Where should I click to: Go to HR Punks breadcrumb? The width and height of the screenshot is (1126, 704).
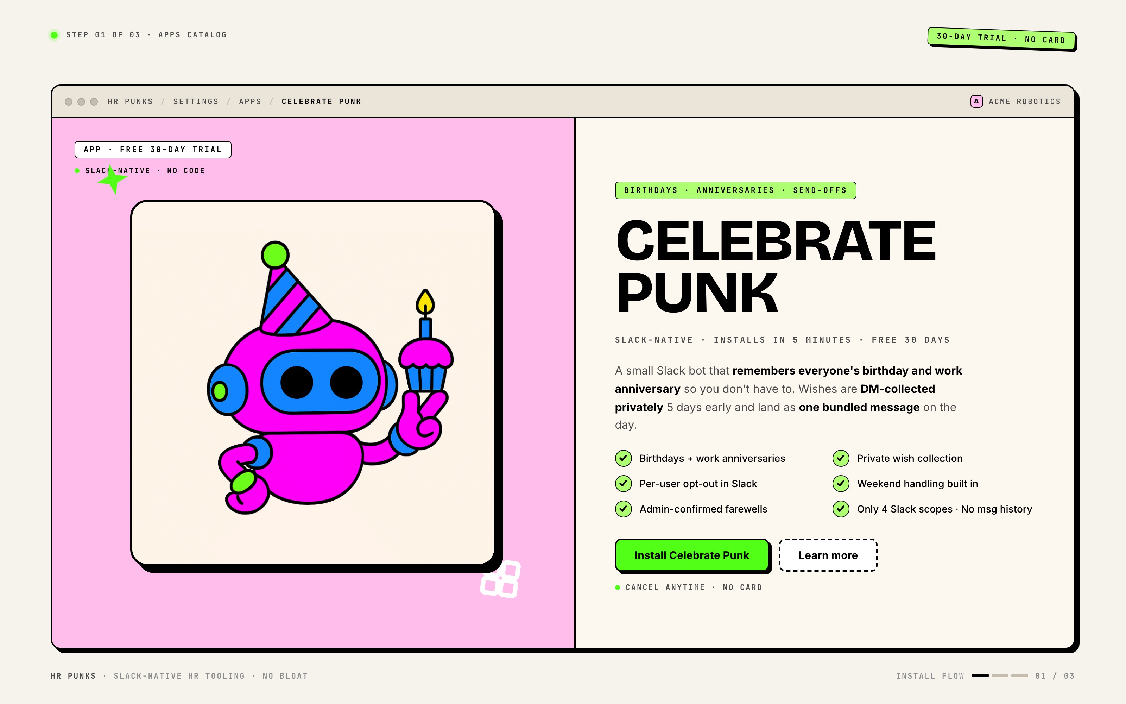[x=130, y=101]
